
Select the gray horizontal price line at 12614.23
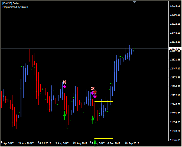85,49
